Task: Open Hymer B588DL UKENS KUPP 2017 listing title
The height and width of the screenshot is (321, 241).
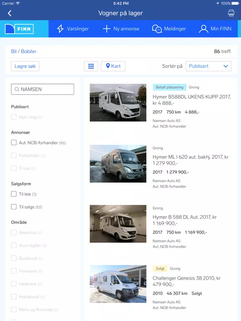Action: [192, 100]
